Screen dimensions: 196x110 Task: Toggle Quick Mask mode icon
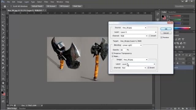tap(3, 97)
